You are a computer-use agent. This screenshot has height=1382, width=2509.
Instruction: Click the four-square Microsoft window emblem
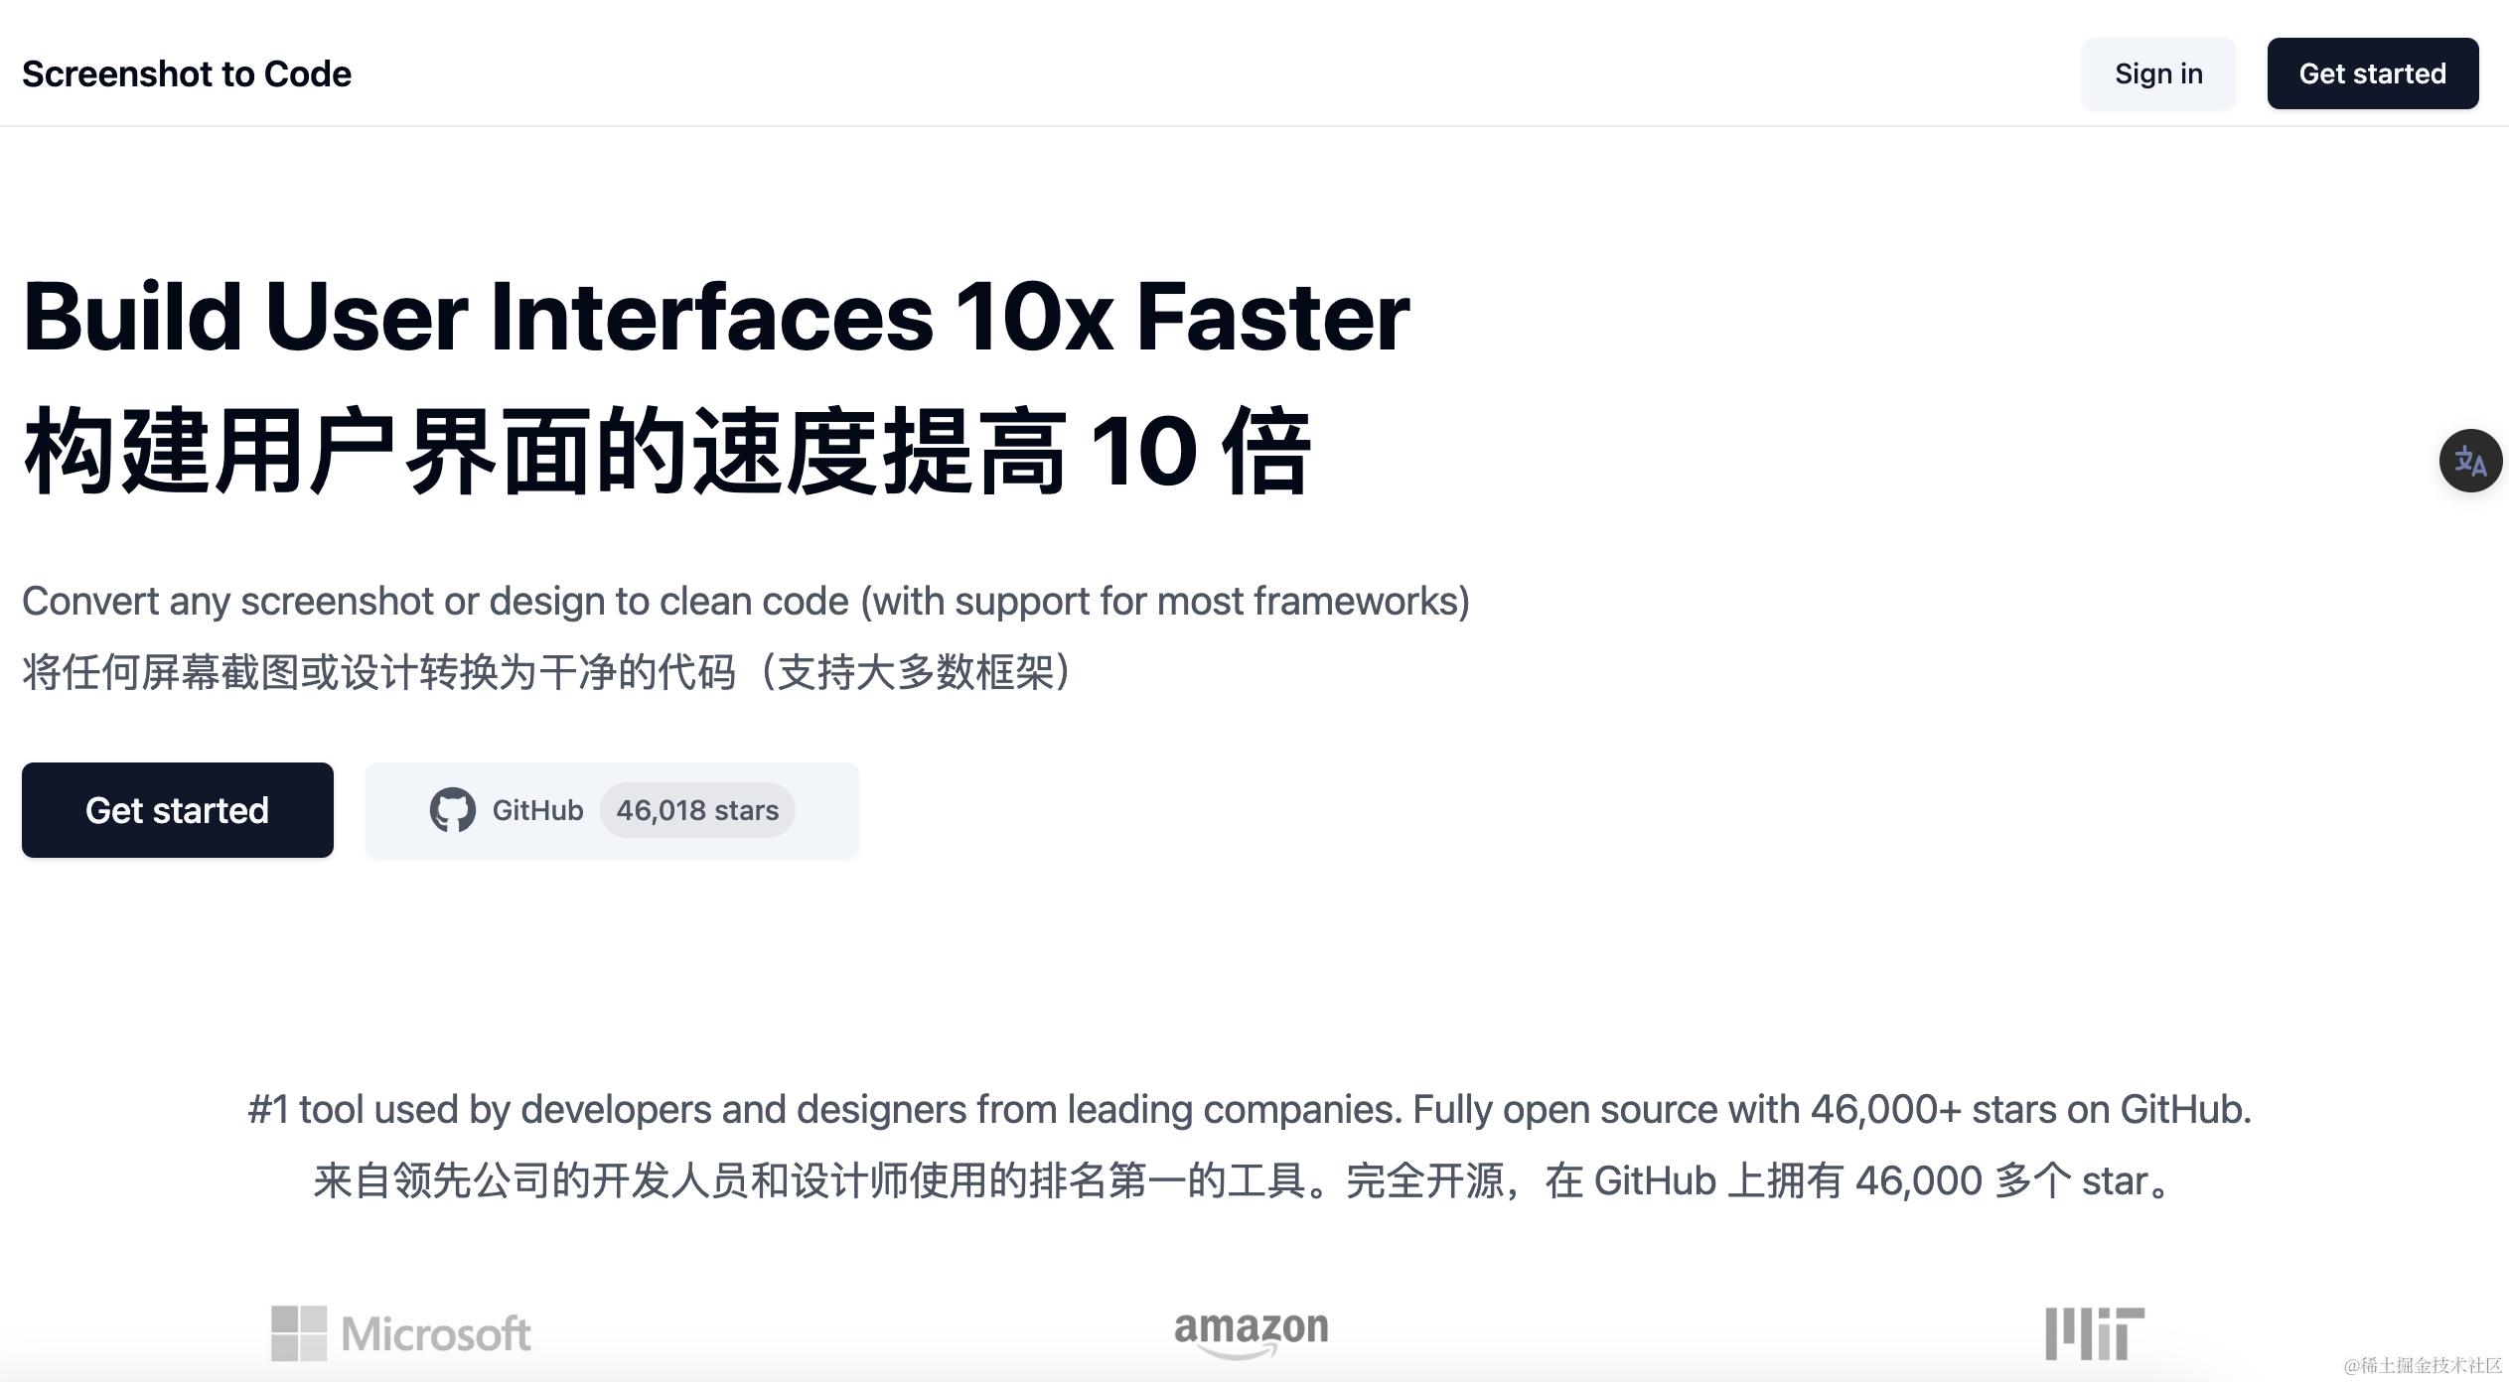click(x=298, y=1332)
